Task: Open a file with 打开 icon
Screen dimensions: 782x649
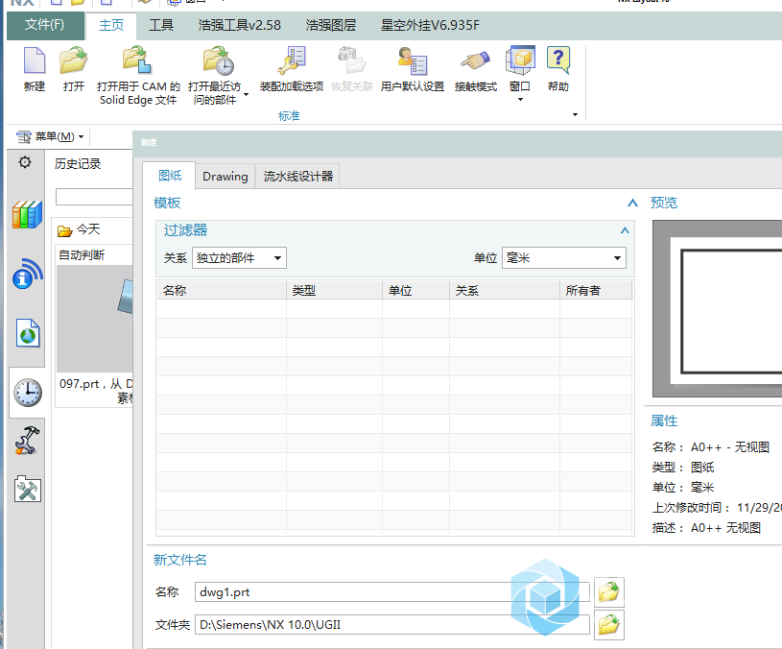Action: point(73,60)
